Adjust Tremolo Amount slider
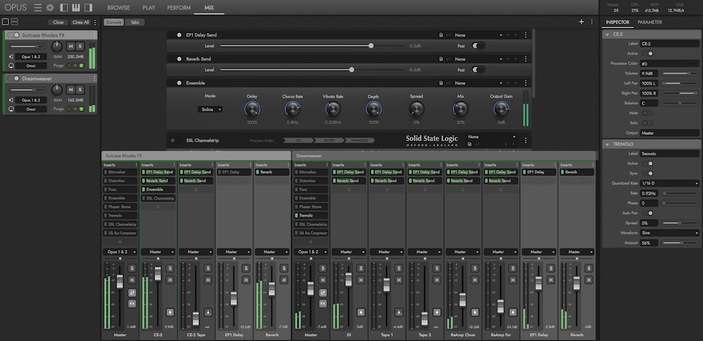This screenshot has height=341, width=703. point(680,243)
